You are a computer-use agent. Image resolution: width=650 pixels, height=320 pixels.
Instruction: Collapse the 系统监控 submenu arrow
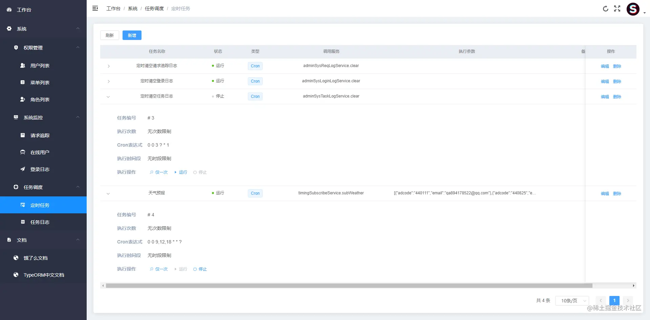(78, 117)
